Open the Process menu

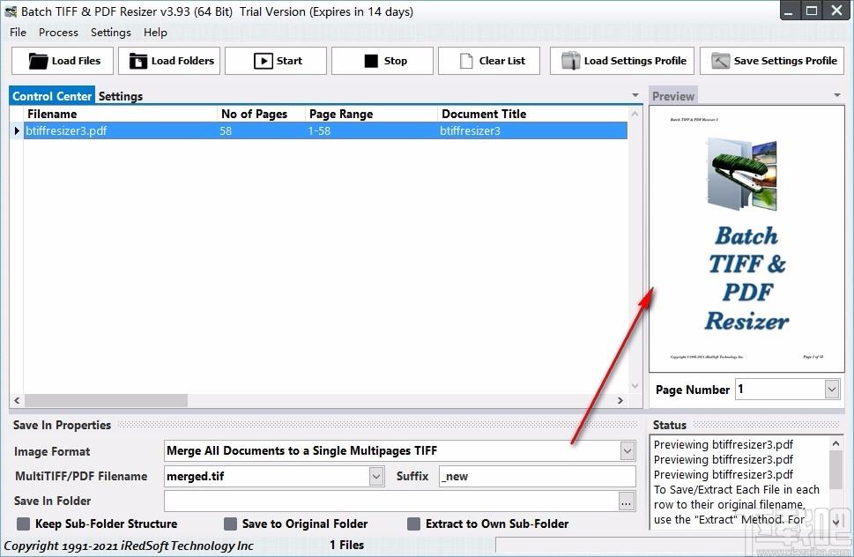coord(58,33)
